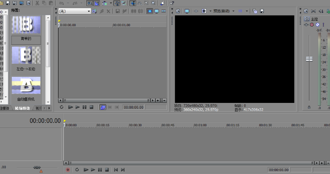Screen dimensions: 330x174
Task: Open the Render As waveform icon
Action: [21, 3]
